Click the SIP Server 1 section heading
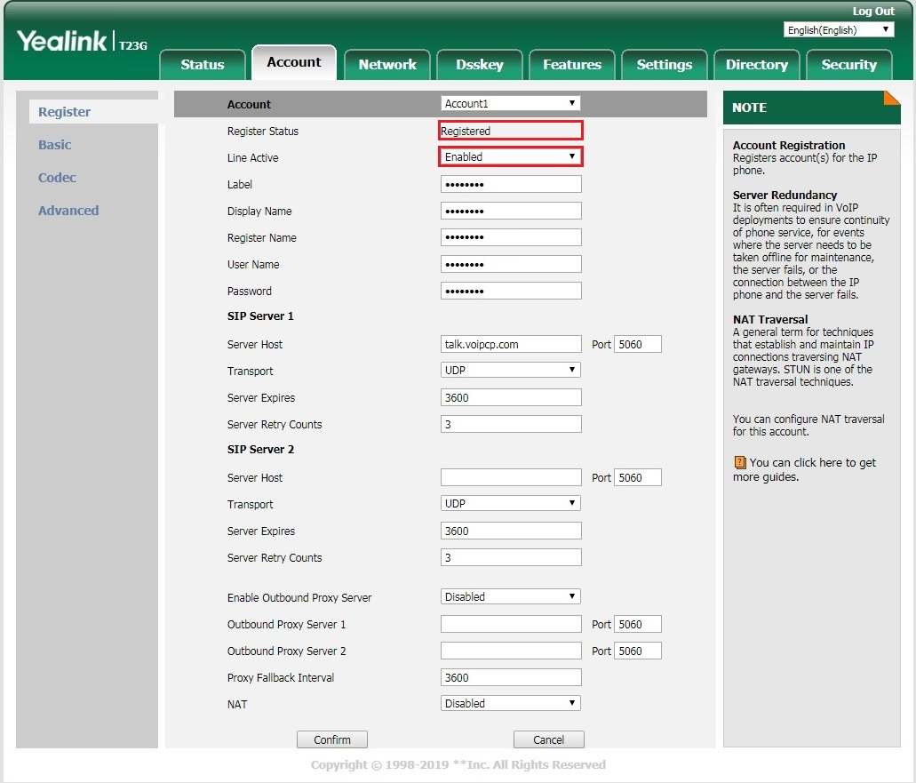The image size is (916, 783). tap(260, 316)
